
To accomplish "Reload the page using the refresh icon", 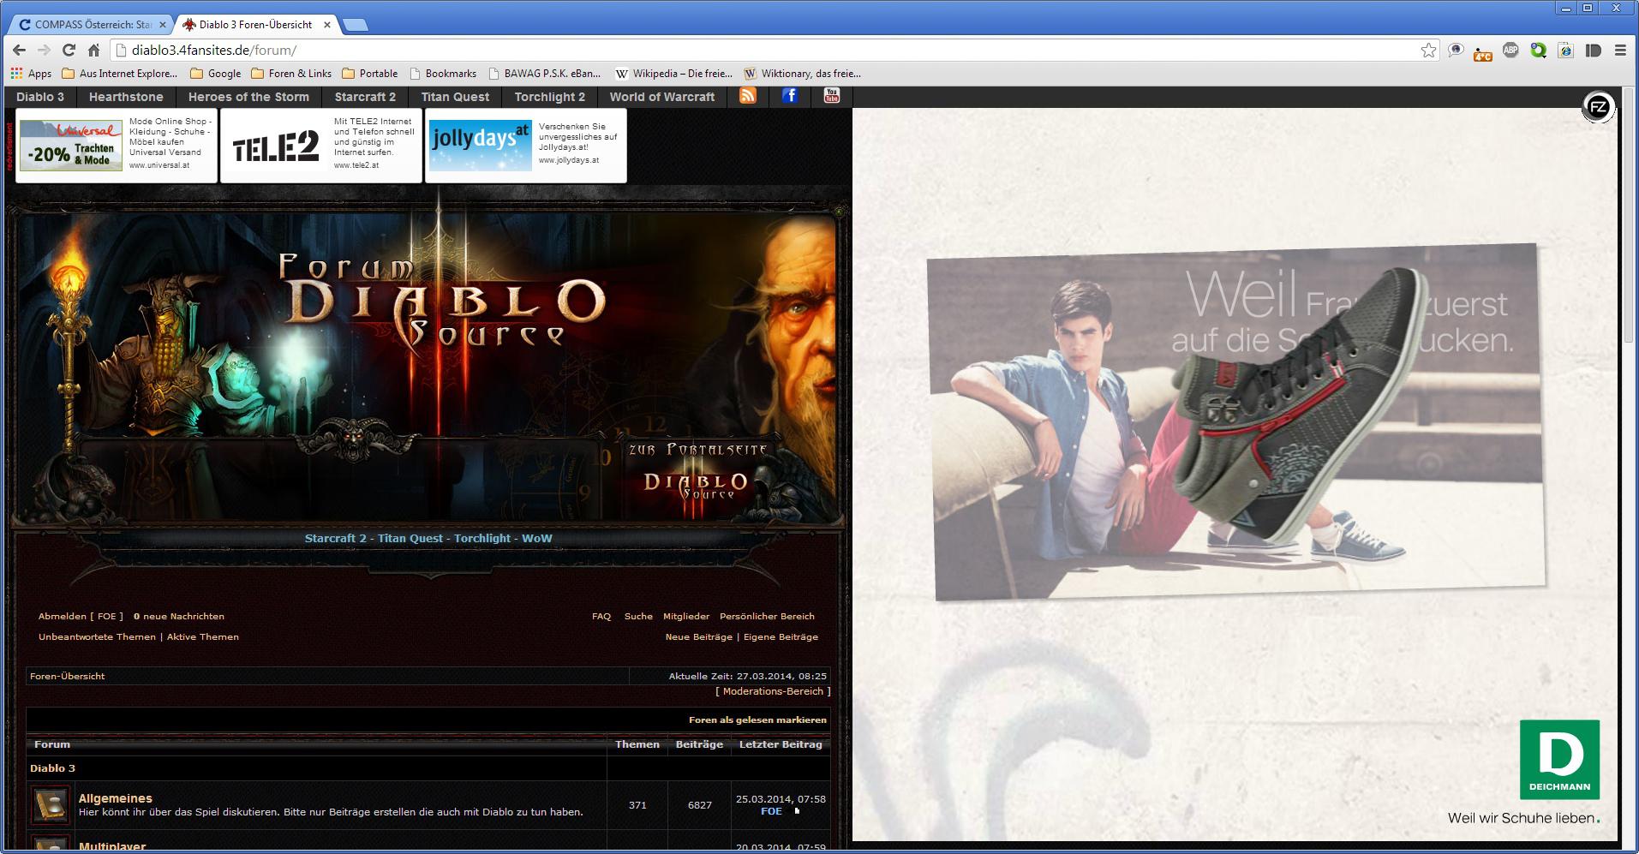I will 69,51.
